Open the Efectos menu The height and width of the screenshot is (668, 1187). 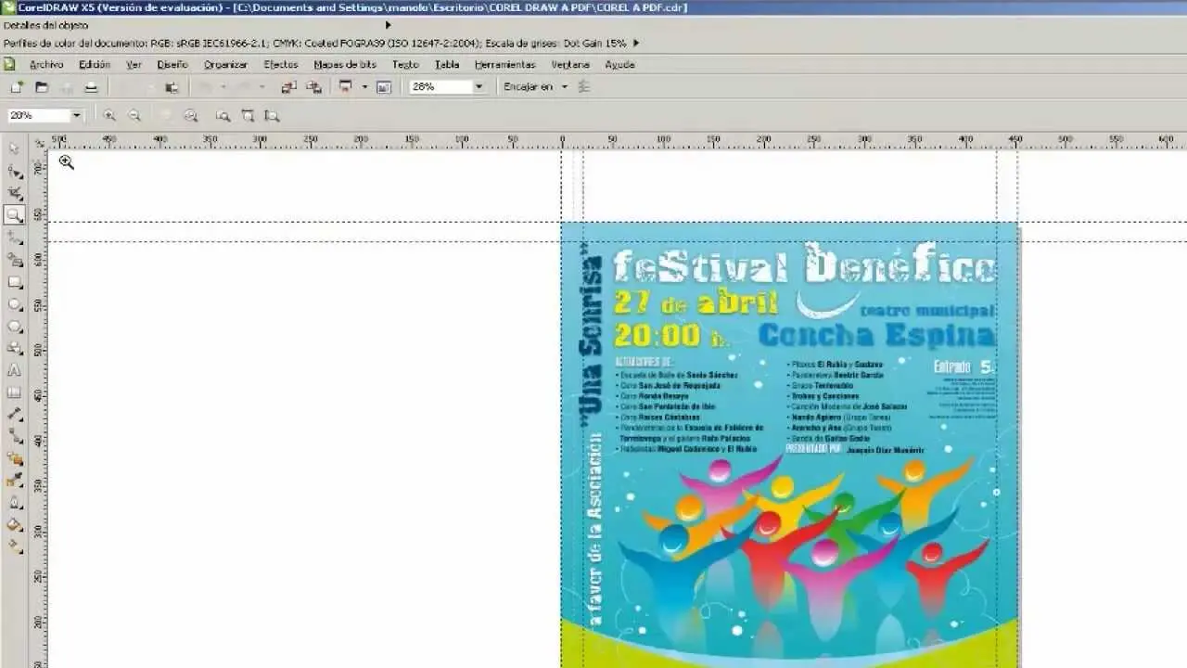click(x=281, y=65)
